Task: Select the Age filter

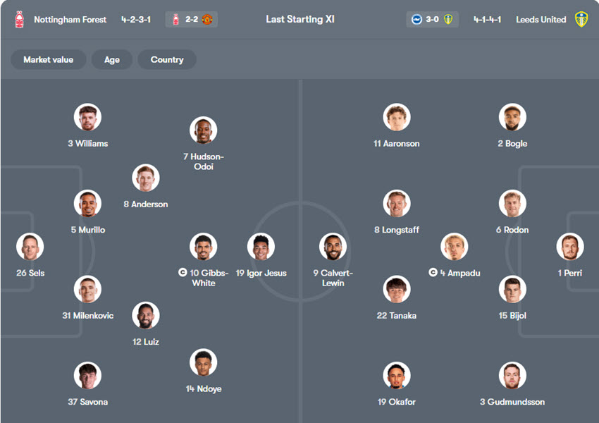Action: pos(112,60)
